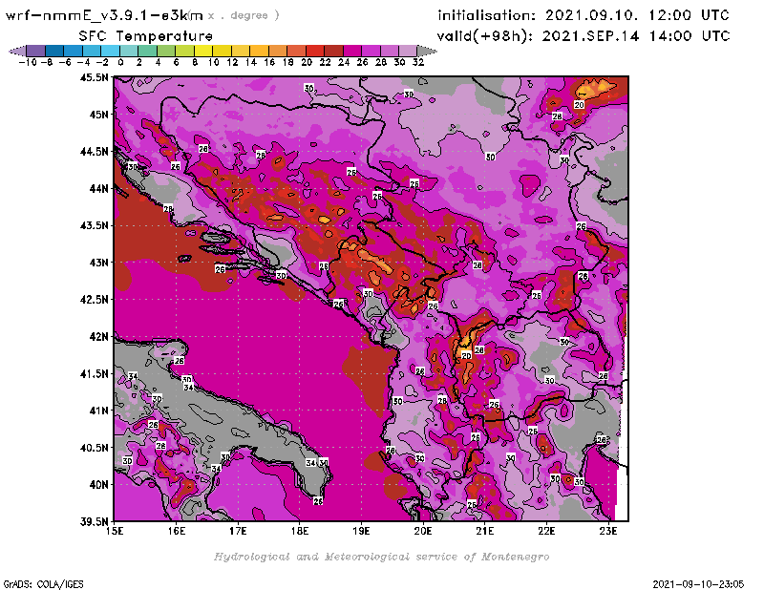The width and height of the screenshot is (764, 590).
Task: Click the '0' colorbar tick label
Action: 120,62
